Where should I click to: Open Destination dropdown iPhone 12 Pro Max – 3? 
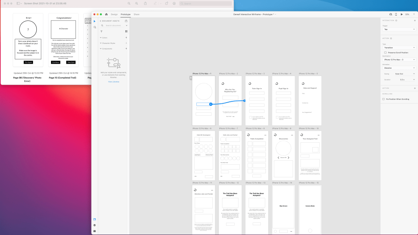398,60
